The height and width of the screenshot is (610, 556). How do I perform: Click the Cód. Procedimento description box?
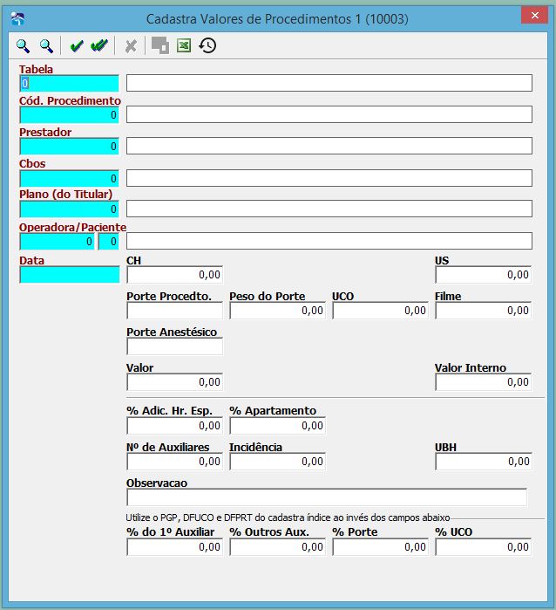pos(329,115)
